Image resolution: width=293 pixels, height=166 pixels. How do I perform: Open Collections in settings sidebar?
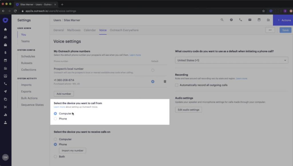(x=29, y=69)
